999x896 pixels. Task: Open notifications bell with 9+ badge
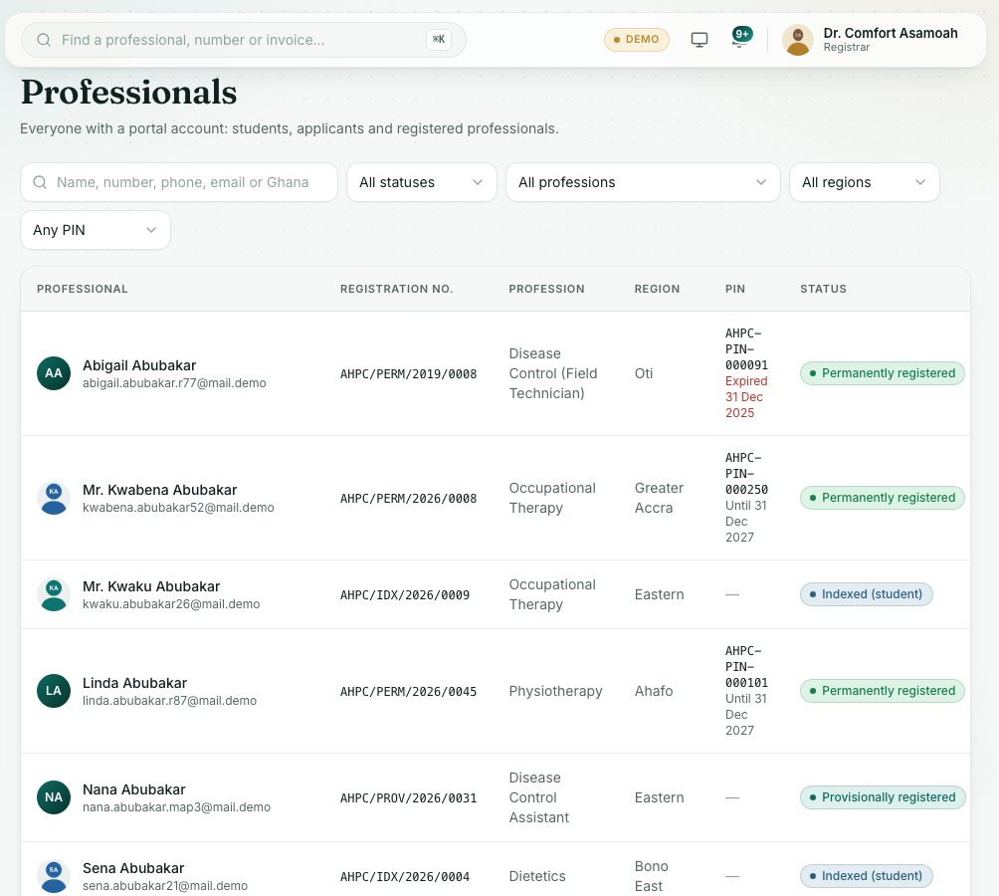coord(741,37)
